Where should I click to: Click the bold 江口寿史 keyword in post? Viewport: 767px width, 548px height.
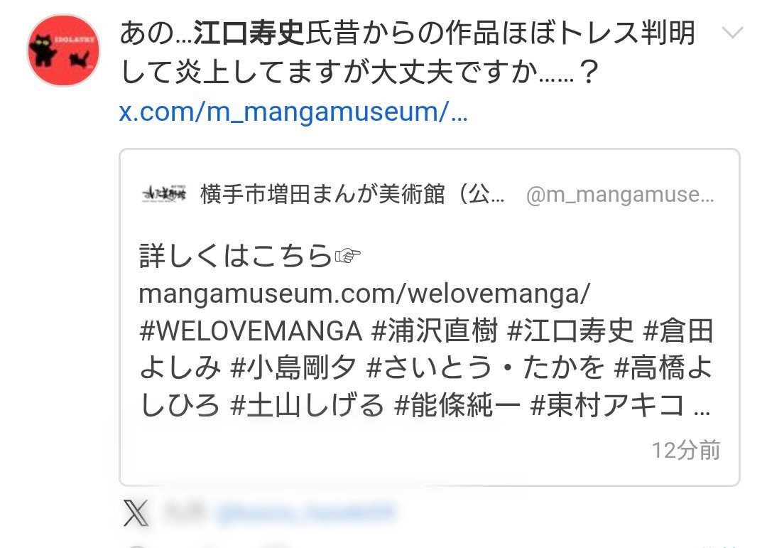(249, 33)
